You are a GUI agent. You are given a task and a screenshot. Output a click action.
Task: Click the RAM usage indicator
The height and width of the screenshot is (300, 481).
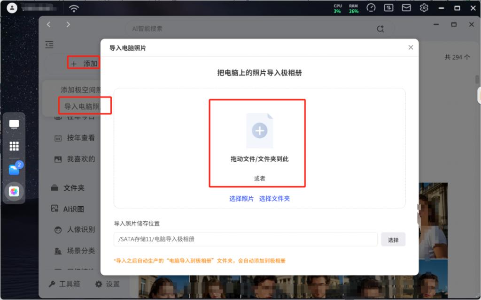(x=353, y=8)
